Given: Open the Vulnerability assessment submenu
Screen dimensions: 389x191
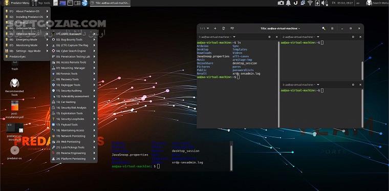Looking at the screenshot, I should point(74,96).
